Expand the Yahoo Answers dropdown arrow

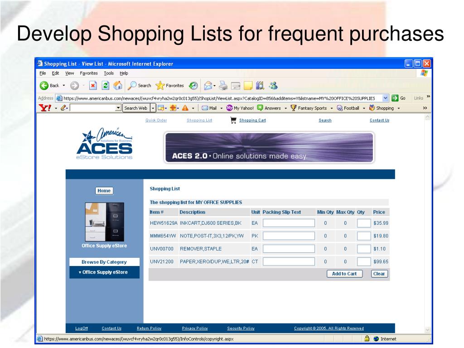[x=285, y=108]
